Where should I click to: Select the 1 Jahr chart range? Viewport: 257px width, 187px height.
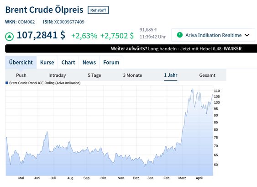point(171,75)
